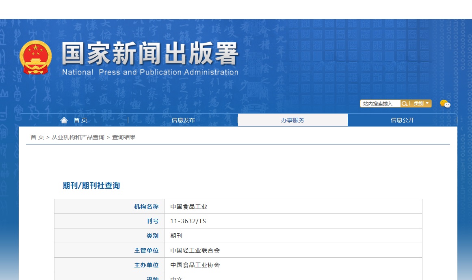The image size is (472, 280).
Task: Click the 期刊/期刊社查询 heading
Action: click(91, 185)
